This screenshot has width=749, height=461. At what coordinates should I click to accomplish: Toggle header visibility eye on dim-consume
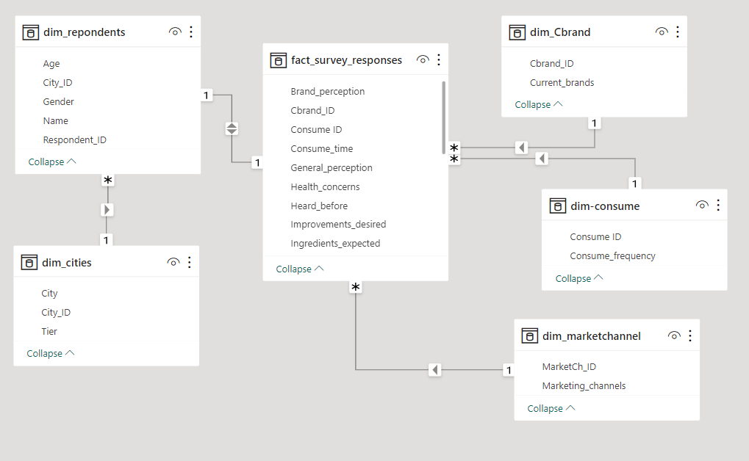(x=702, y=206)
